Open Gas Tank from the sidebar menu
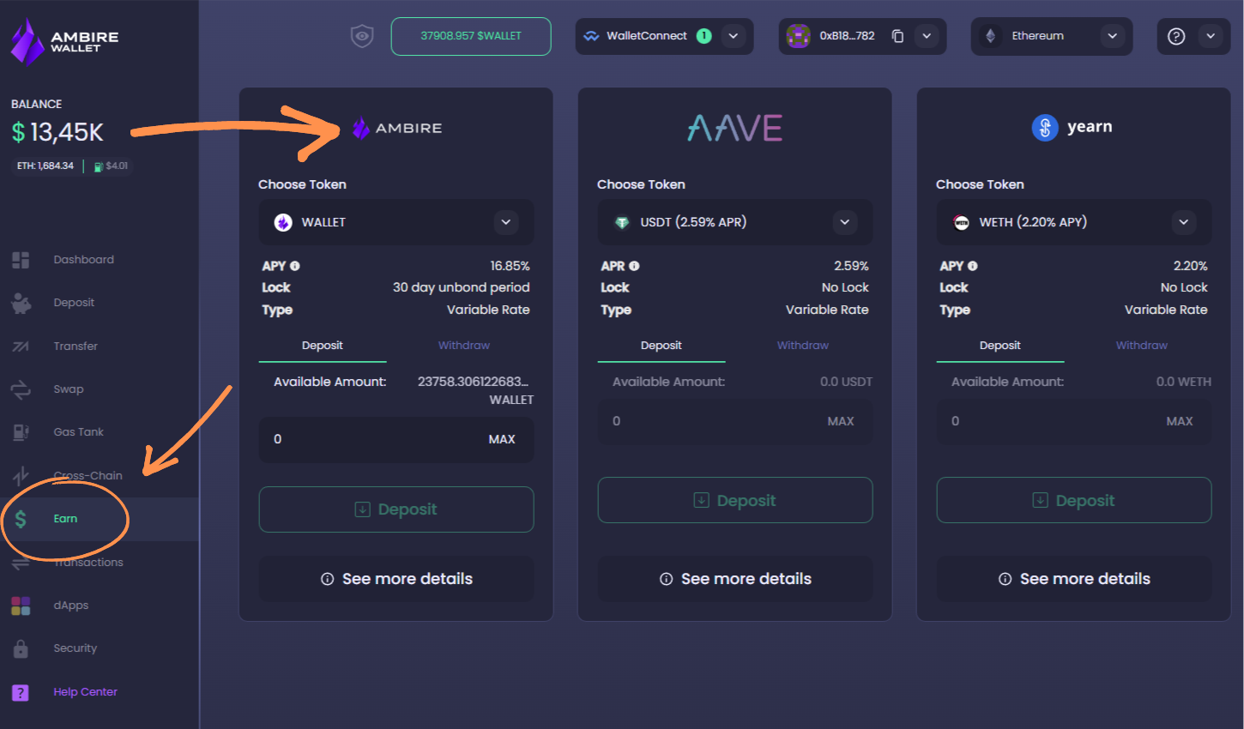This screenshot has height=729, width=1244. [x=78, y=432]
